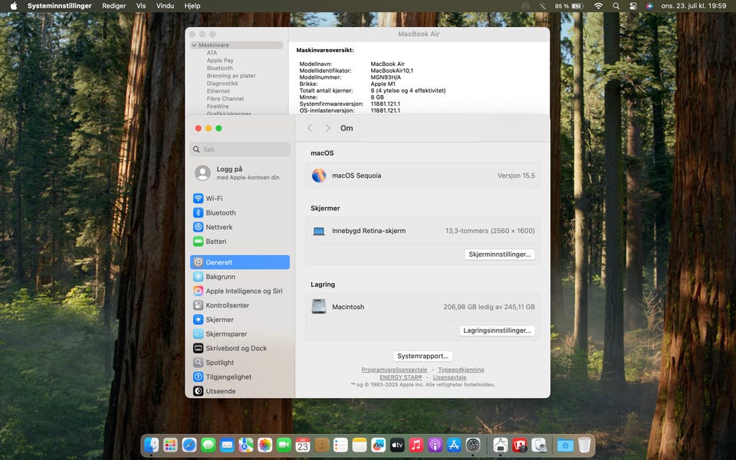Image resolution: width=736 pixels, height=460 pixels.
Task: Open Wi-Fi settings in the sidebar
Action: (x=240, y=198)
